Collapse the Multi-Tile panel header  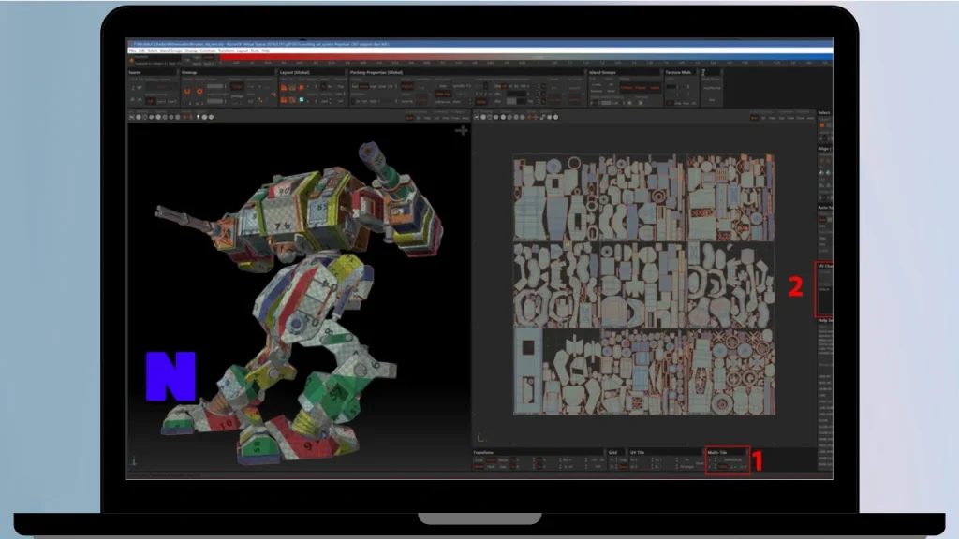(x=727, y=453)
